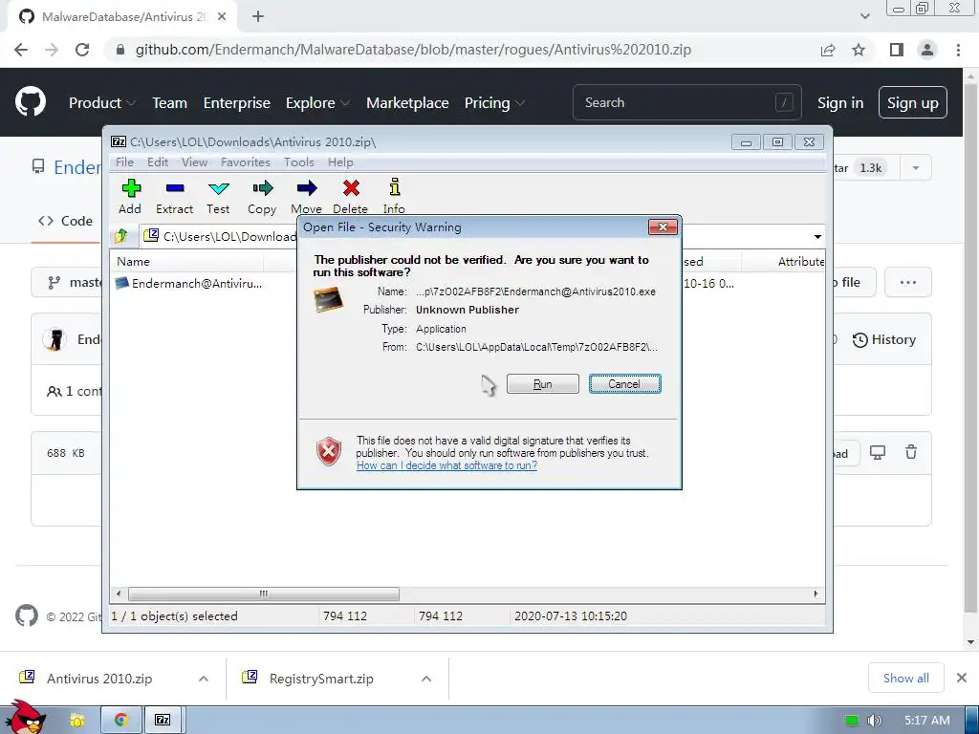Screen dimensions: 979x734
Task: Toggle Chrome side panel icon
Action: [x=897, y=50]
